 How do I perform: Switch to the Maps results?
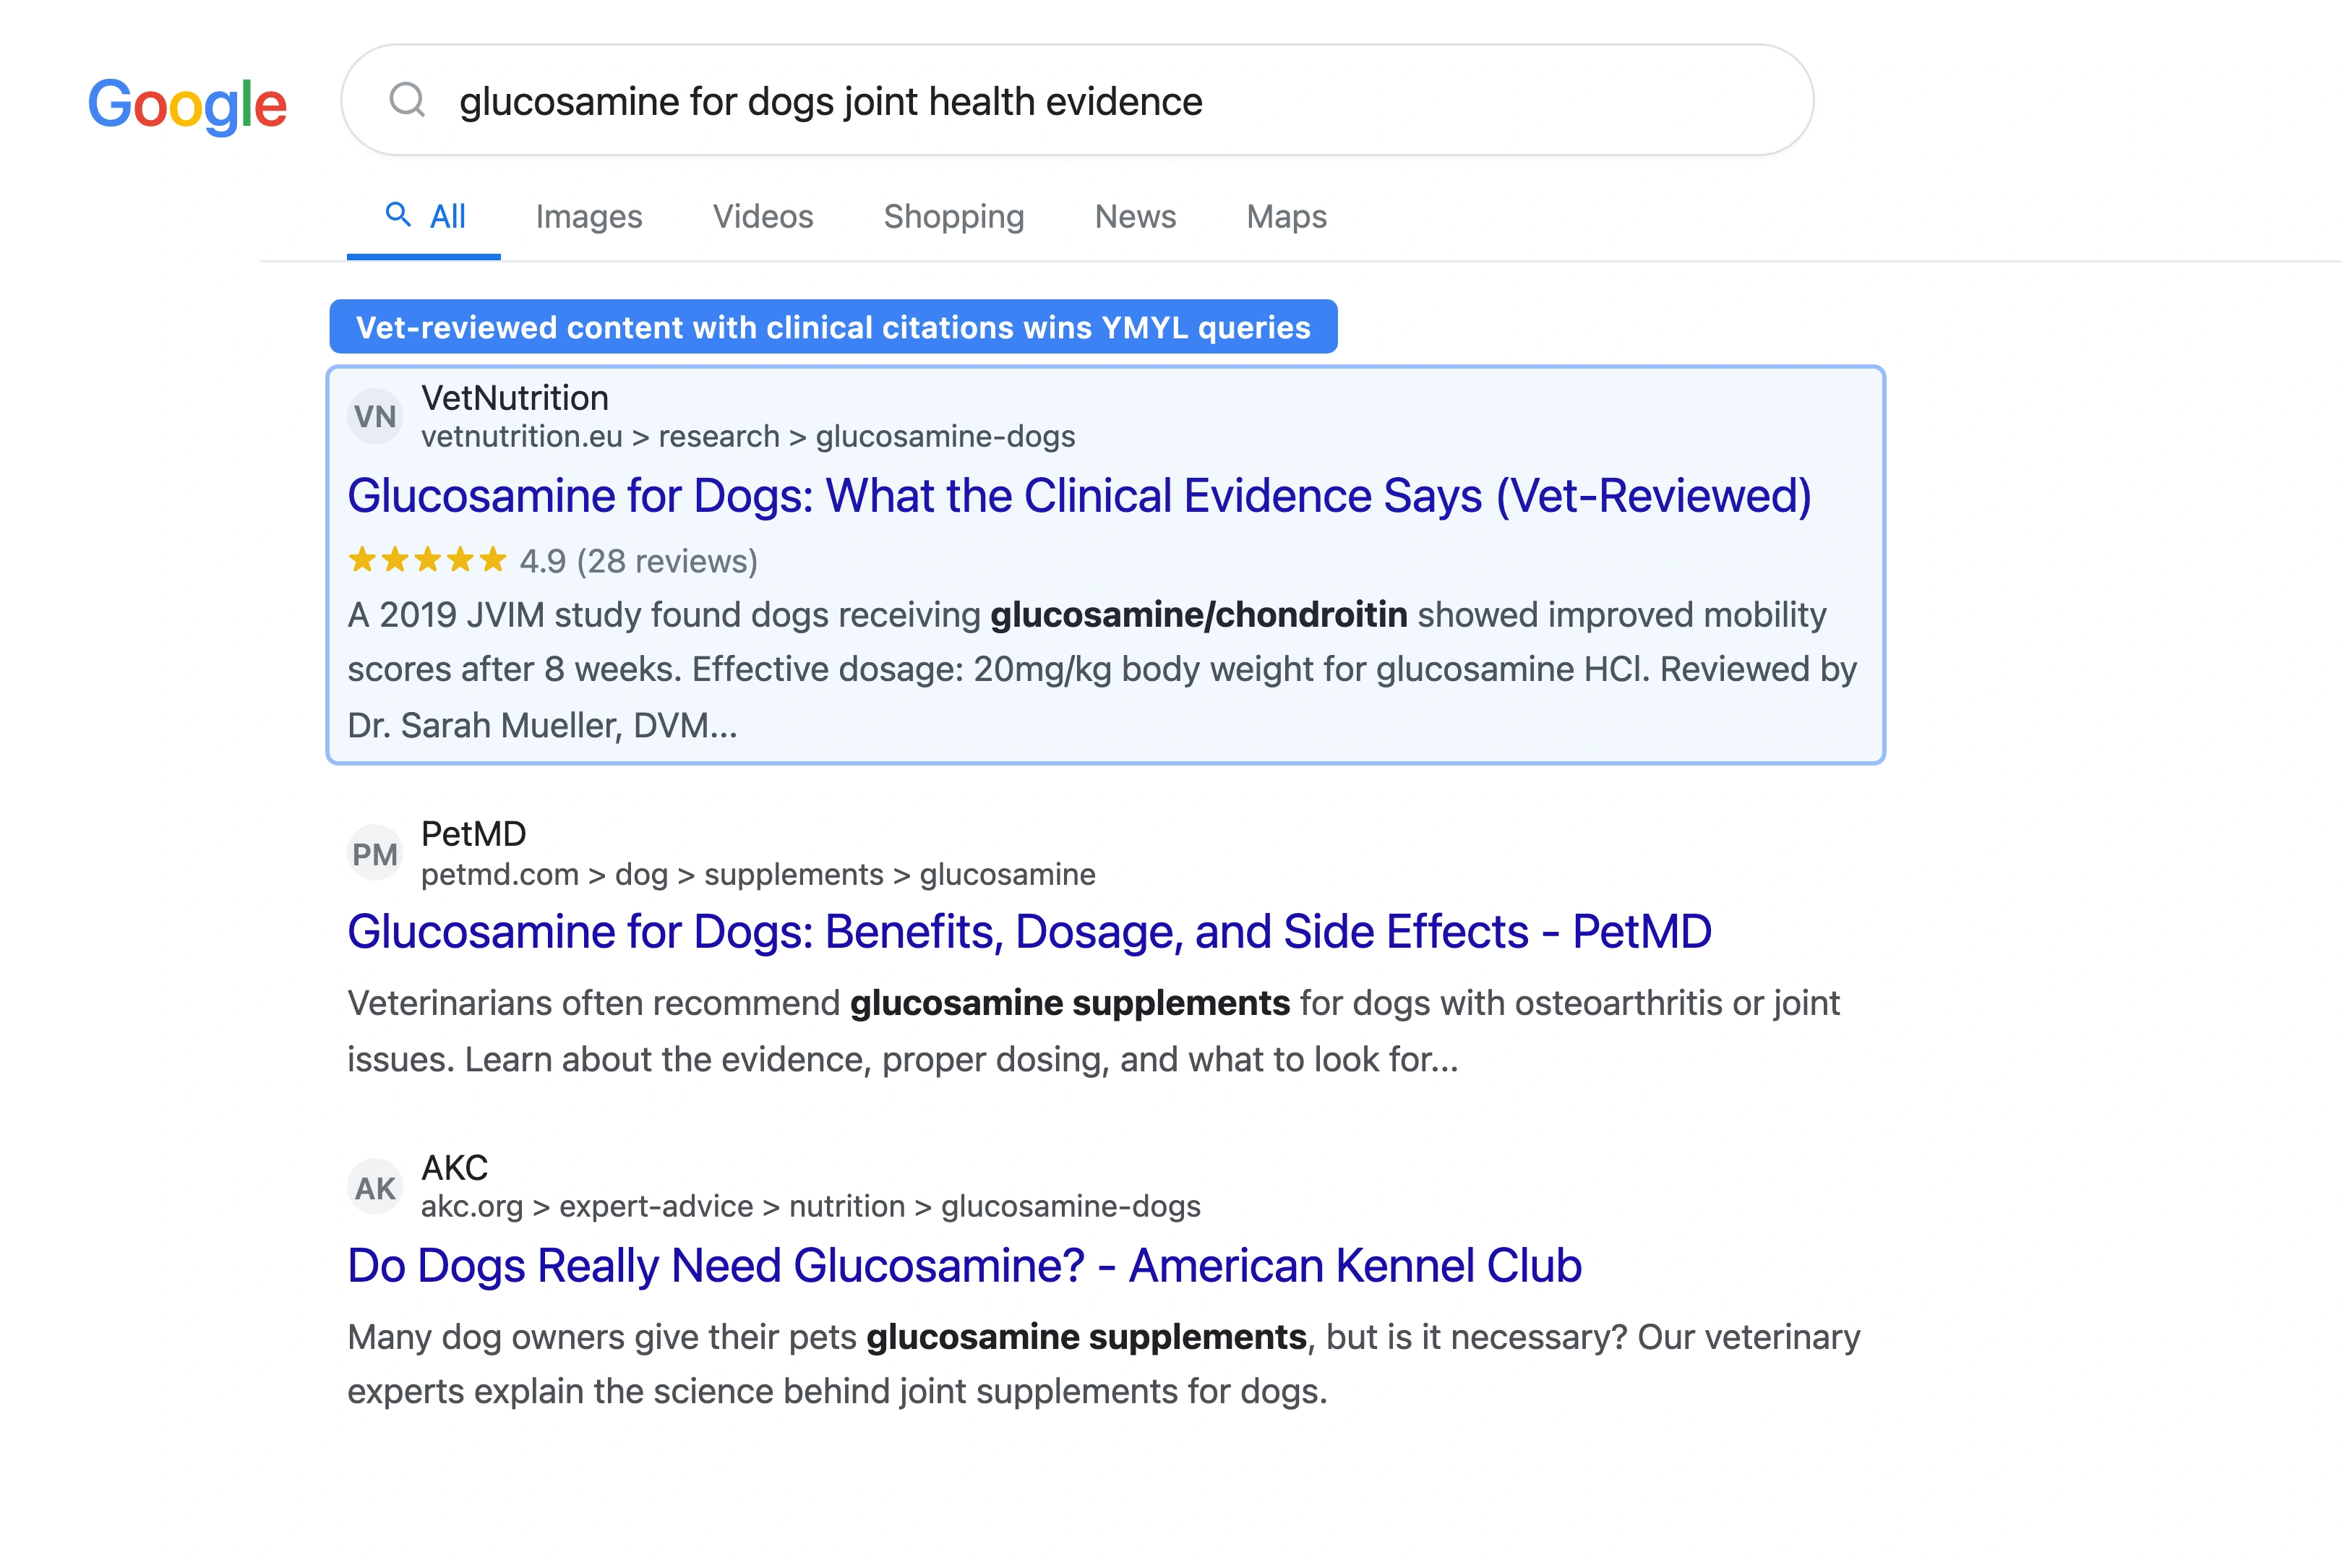coord(1285,216)
